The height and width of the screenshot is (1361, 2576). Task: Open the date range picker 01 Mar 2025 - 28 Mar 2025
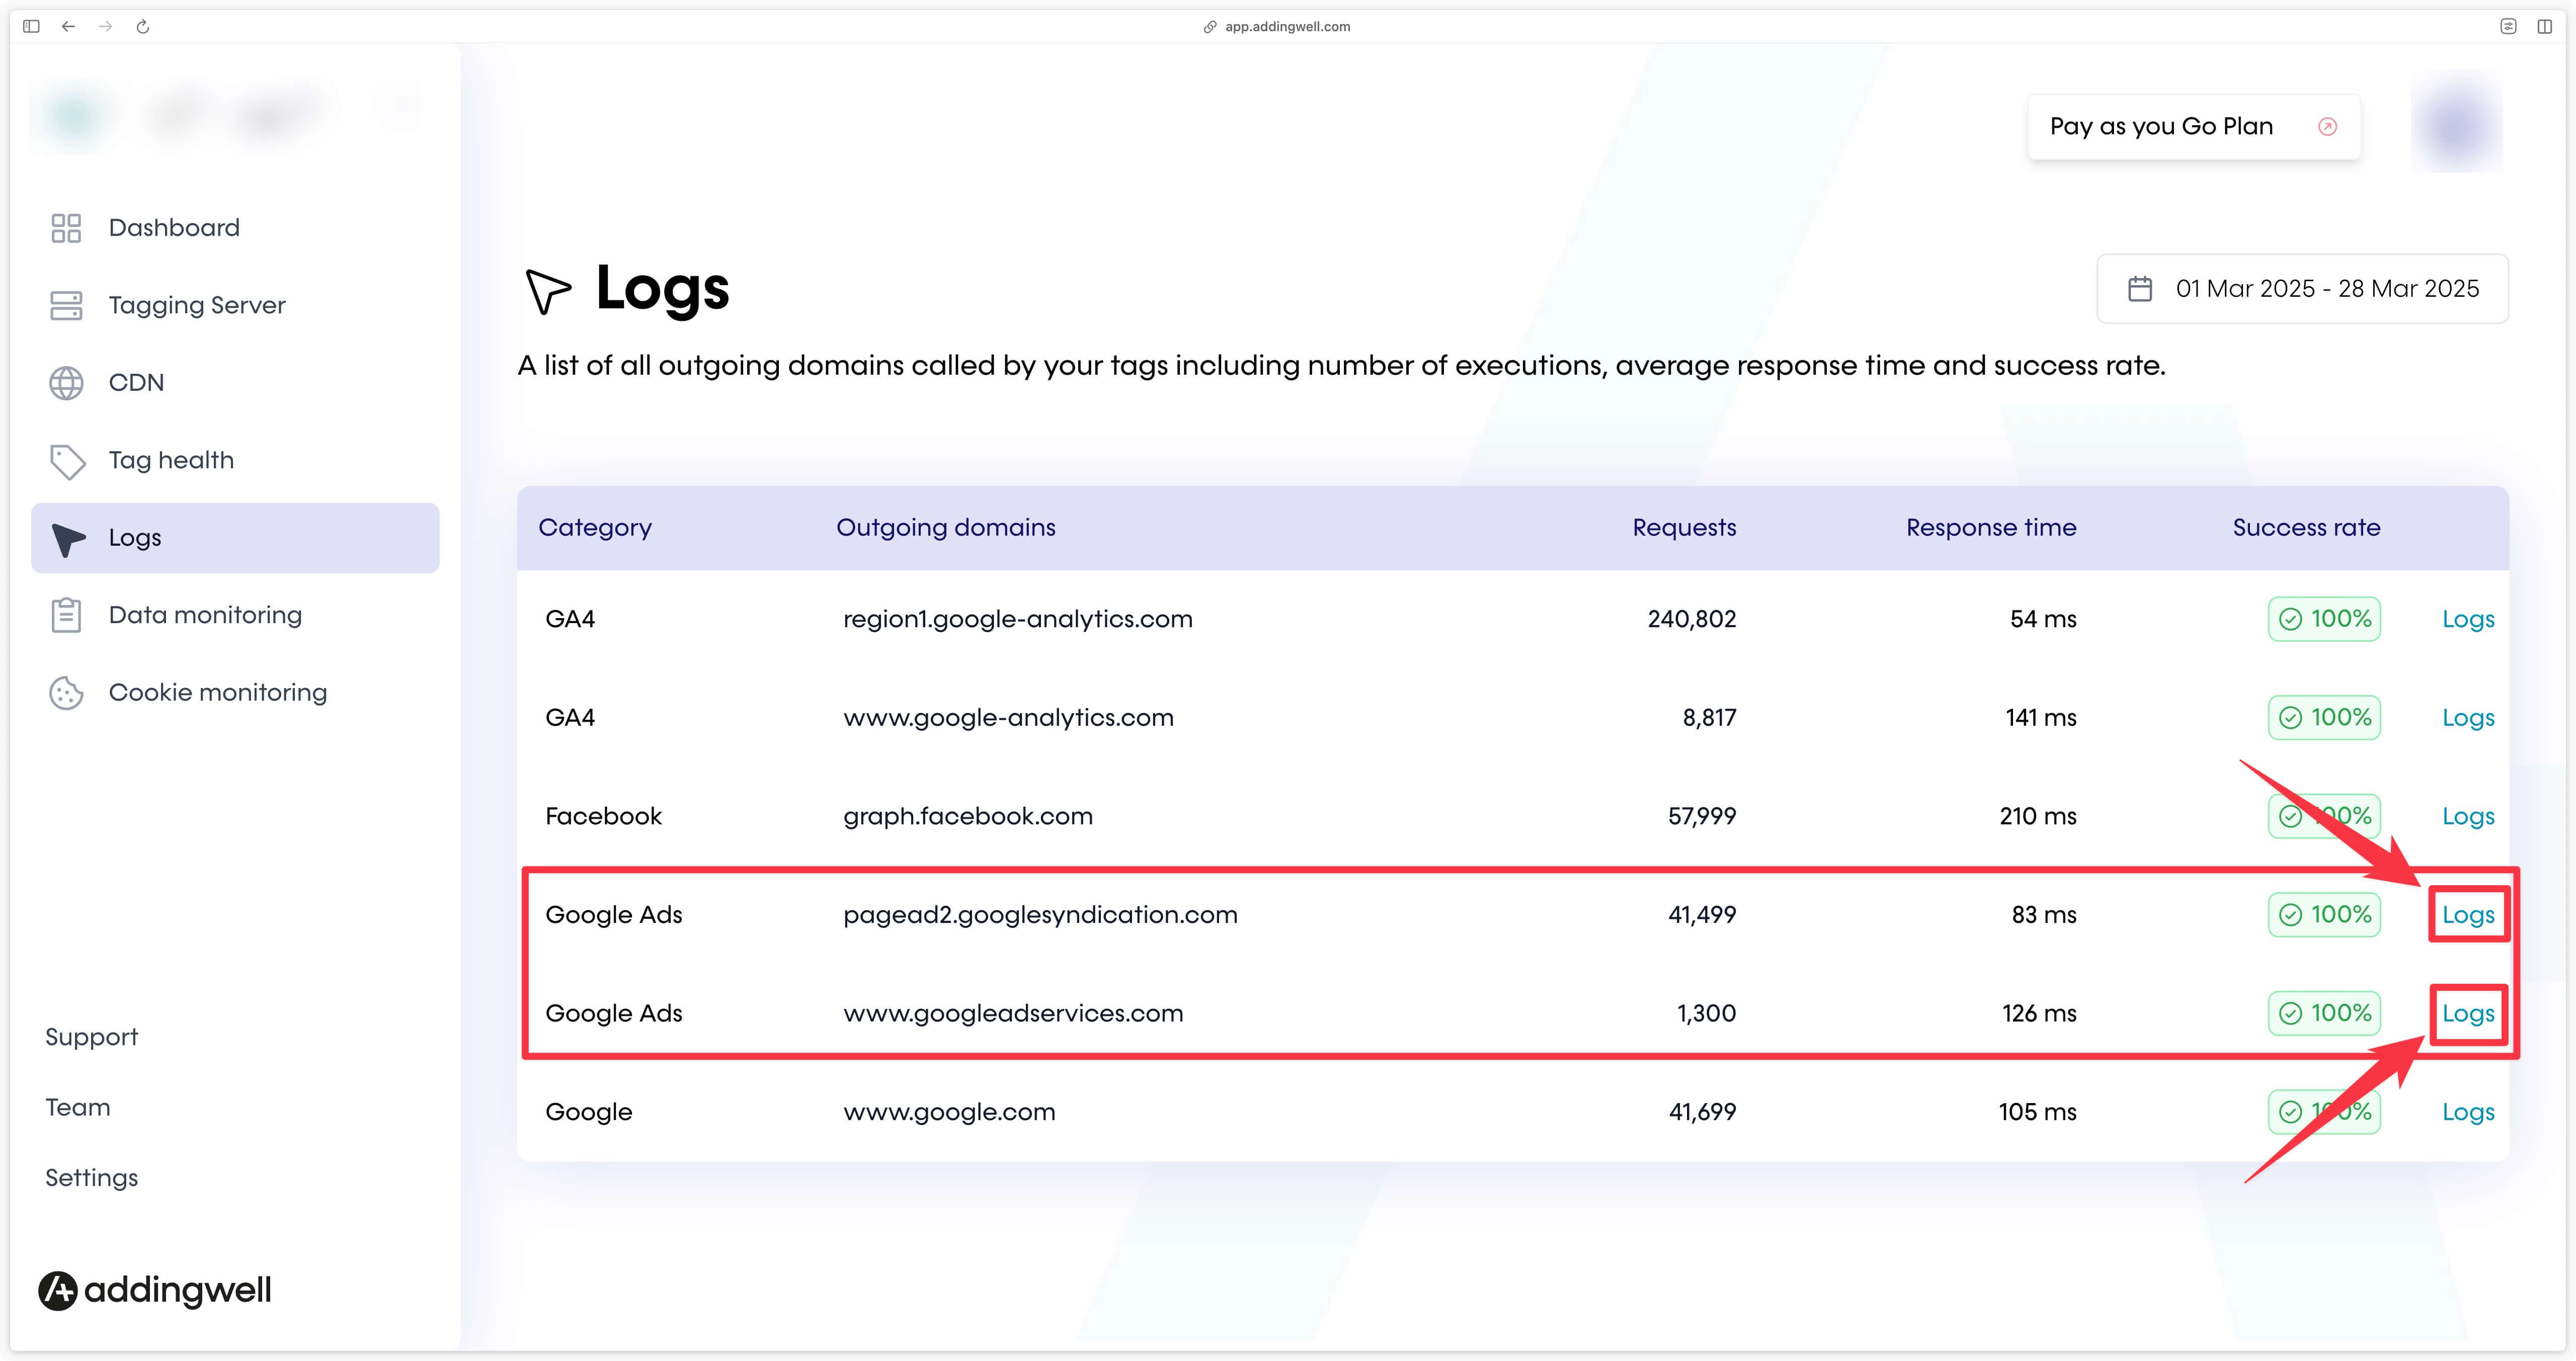coord(2302,289)
